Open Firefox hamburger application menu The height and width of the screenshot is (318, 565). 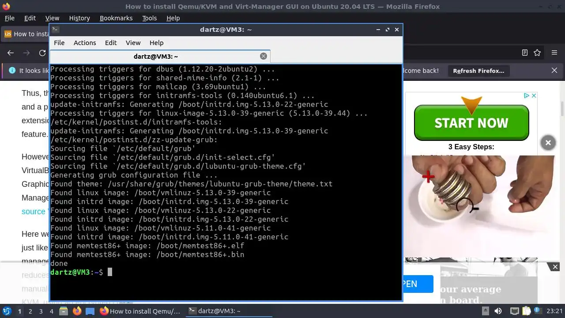[554, 53]
